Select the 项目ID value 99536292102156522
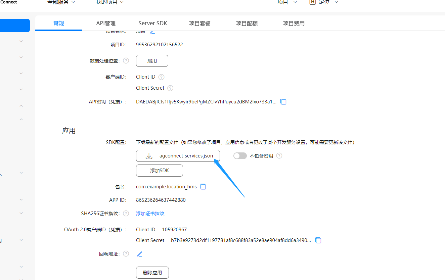This screenshot has width=445, height=280. [x=160, y=45]
